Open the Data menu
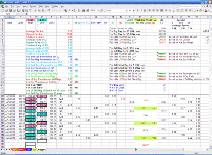This screenshot has height=155, width=212. tap(47, 6)
